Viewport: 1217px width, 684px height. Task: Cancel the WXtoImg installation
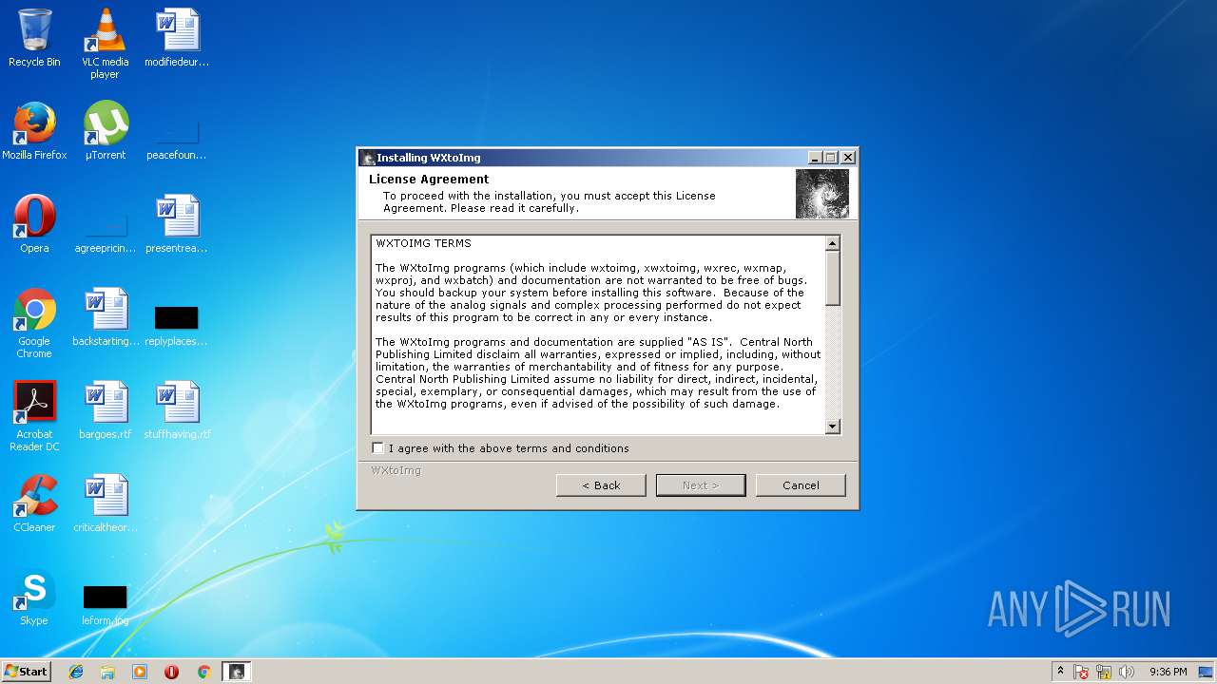click(801, 485)
